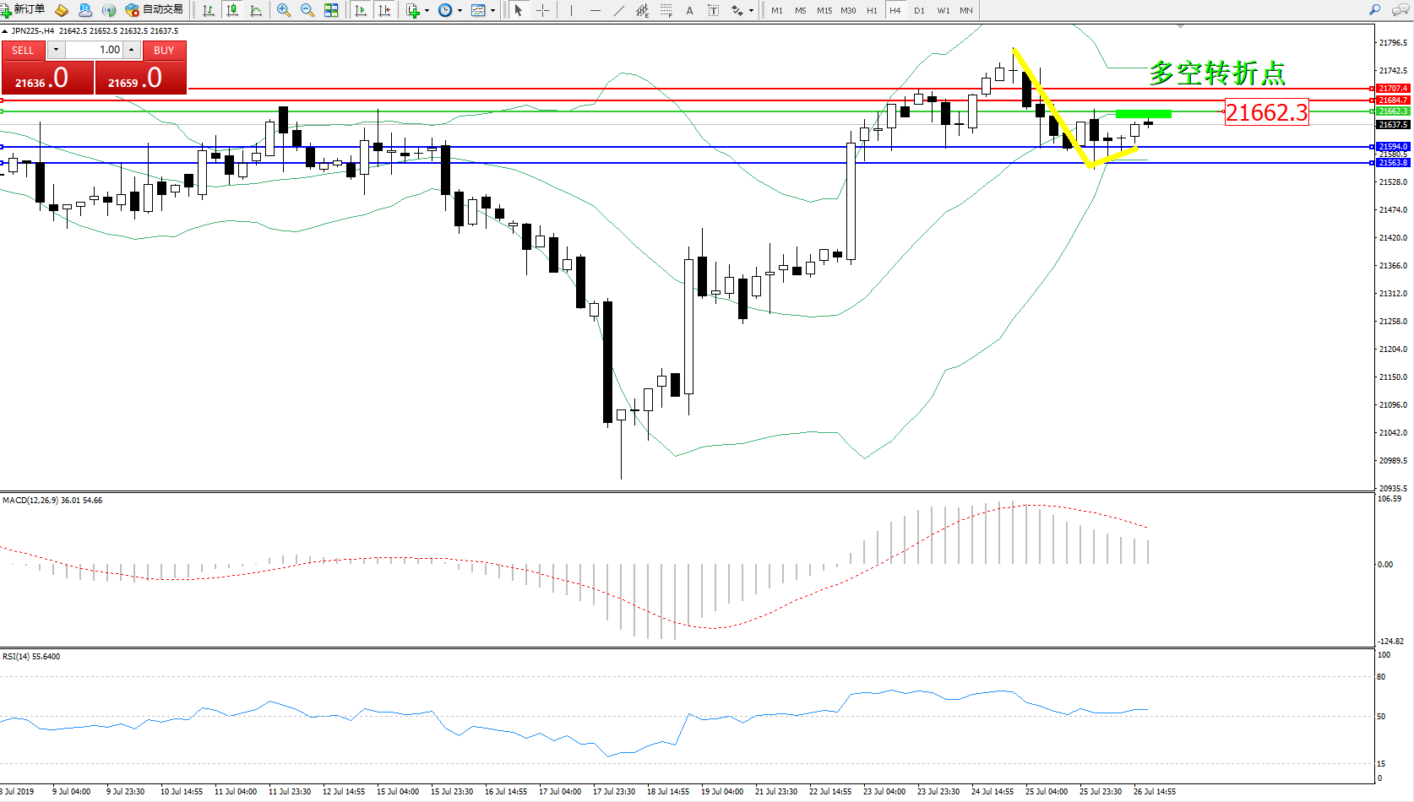This screenshot has width=1414, height=802.
Task: Click the red SELL button
Action: [23, 51]
